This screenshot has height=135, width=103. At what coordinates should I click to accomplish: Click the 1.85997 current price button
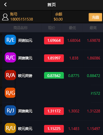tap(54, 58)
